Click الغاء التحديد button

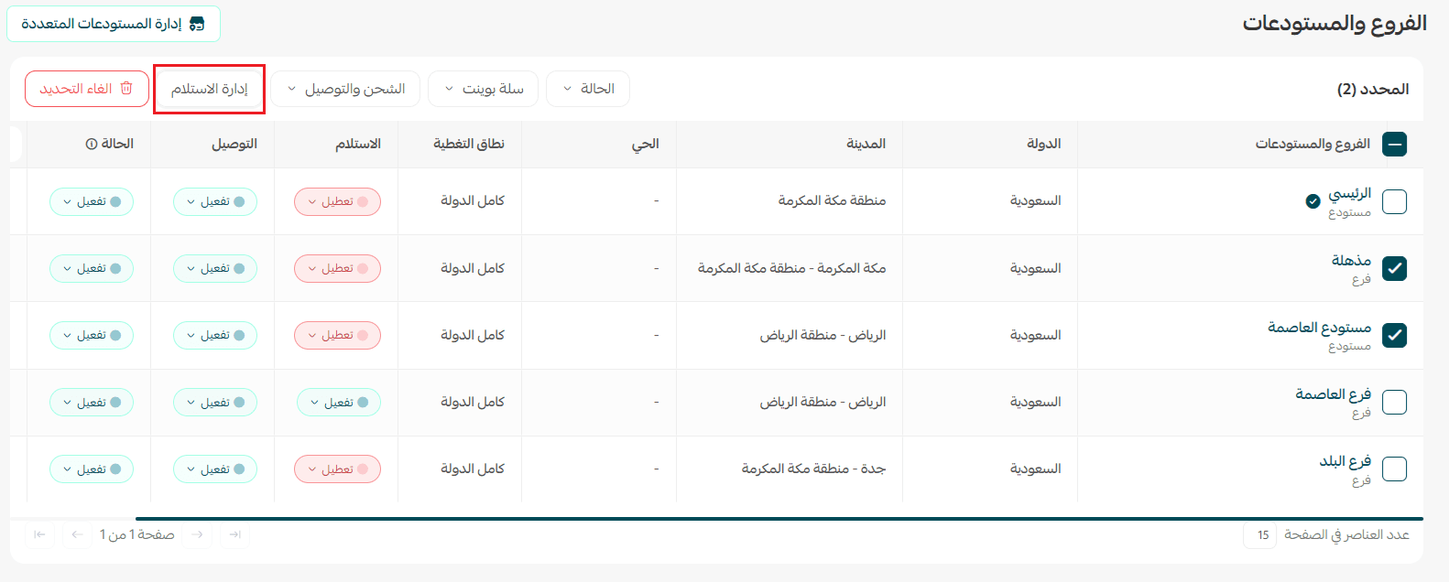(87, 89)
